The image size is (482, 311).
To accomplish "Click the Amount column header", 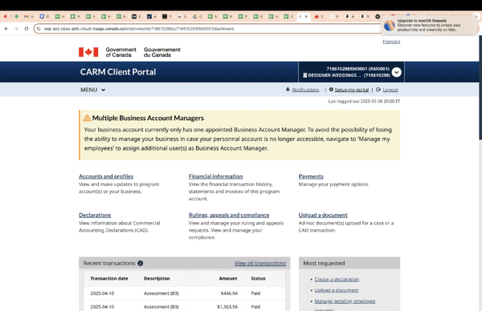I will point(228,278).
